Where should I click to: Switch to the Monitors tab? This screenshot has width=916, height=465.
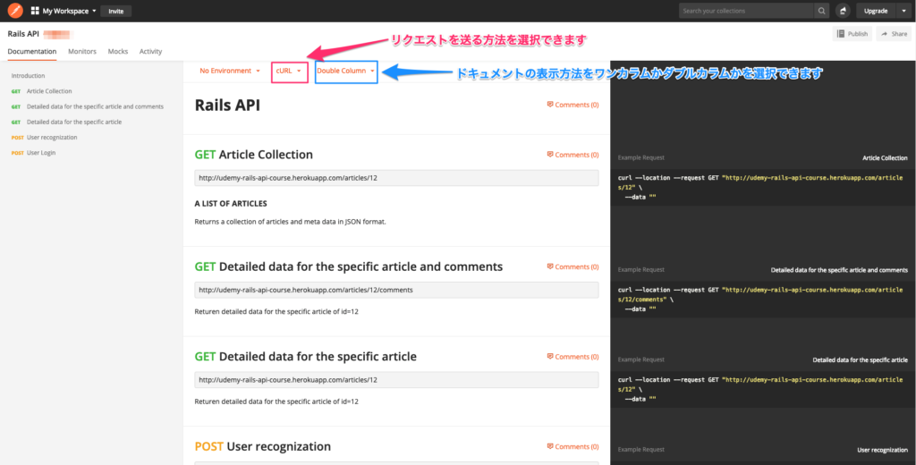82,52
